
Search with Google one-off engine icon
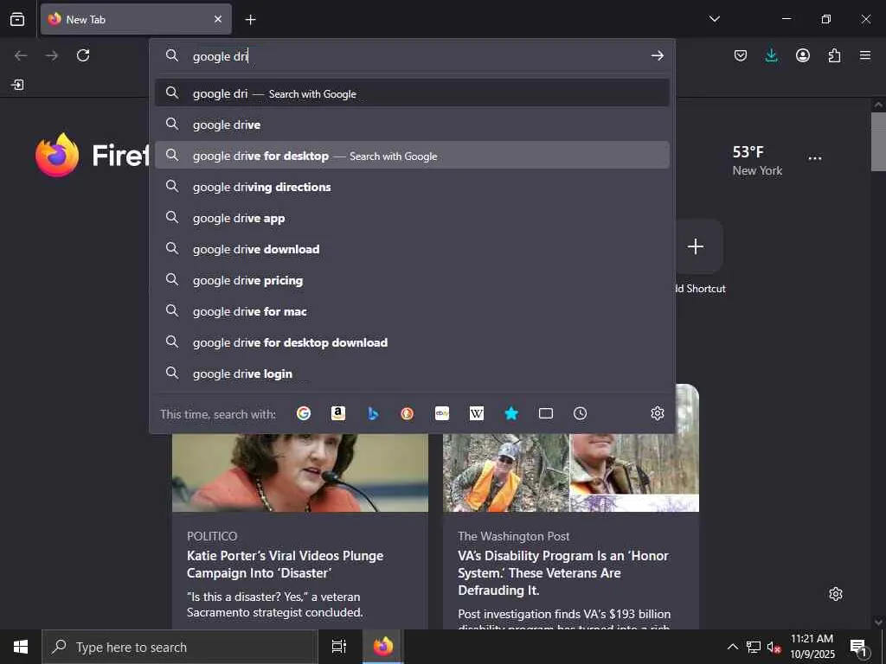click(x=304, y=413)
